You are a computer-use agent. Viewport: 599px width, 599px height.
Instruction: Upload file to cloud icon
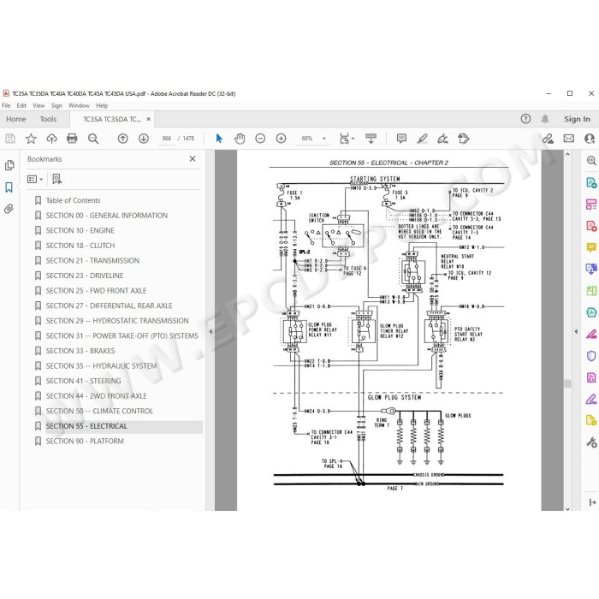click(51, 139)
